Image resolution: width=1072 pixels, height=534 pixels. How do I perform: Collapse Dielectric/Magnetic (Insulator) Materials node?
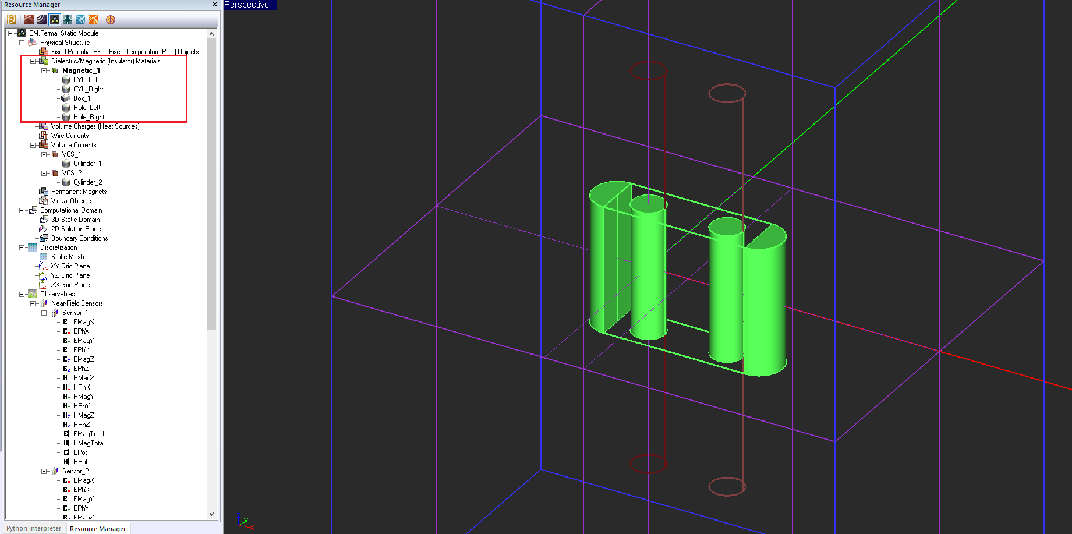(33, 61)
